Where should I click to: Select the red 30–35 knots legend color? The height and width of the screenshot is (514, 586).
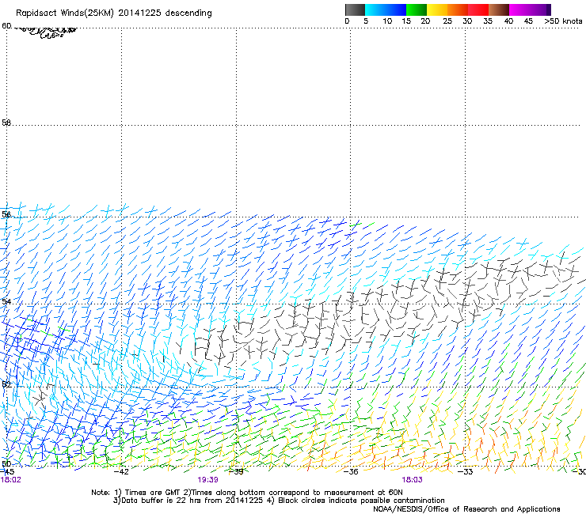tap(478, 9)
